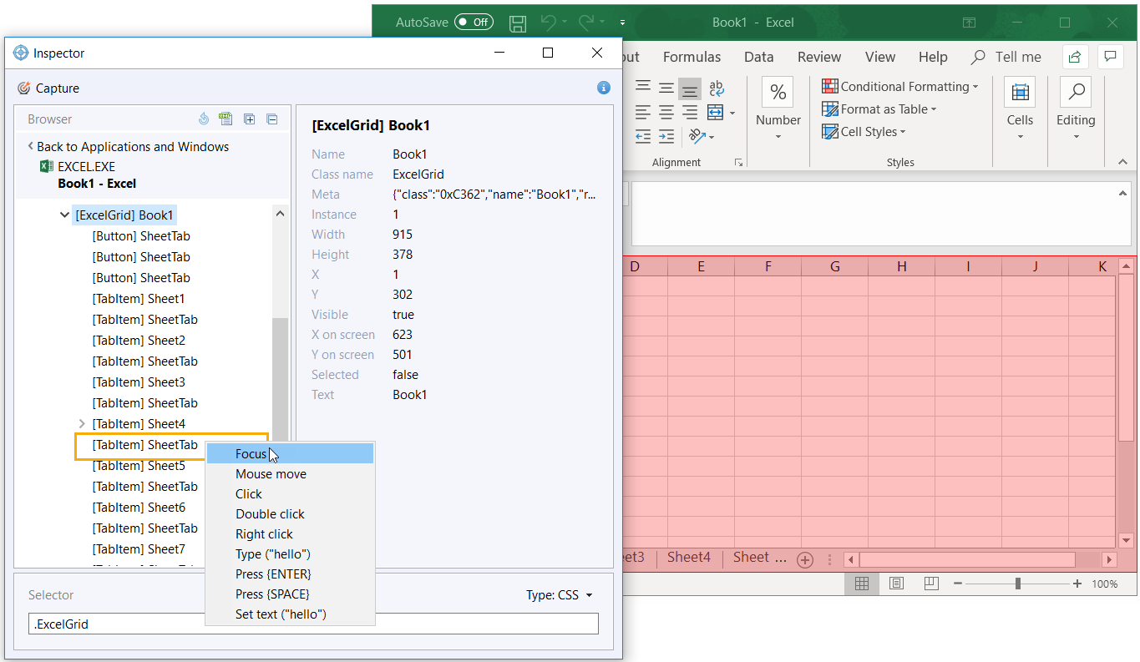Click the Orientation icon in Excel ribbon
1140x662 pixels.
click(697, 136)
